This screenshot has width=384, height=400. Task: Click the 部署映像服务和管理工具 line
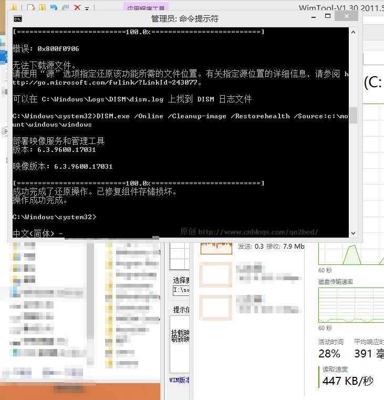point(59,141)
